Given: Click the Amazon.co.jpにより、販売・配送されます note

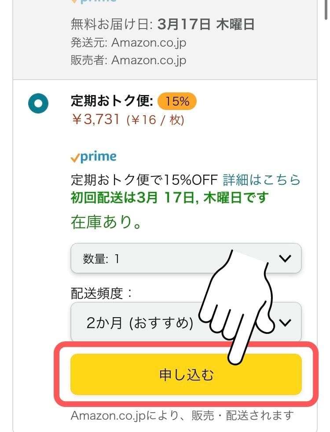Looking at the screenshot, I should tap(182, 415).
